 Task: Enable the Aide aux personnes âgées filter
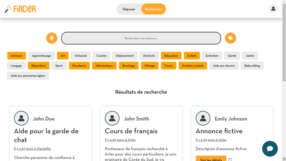pos(28,76)
